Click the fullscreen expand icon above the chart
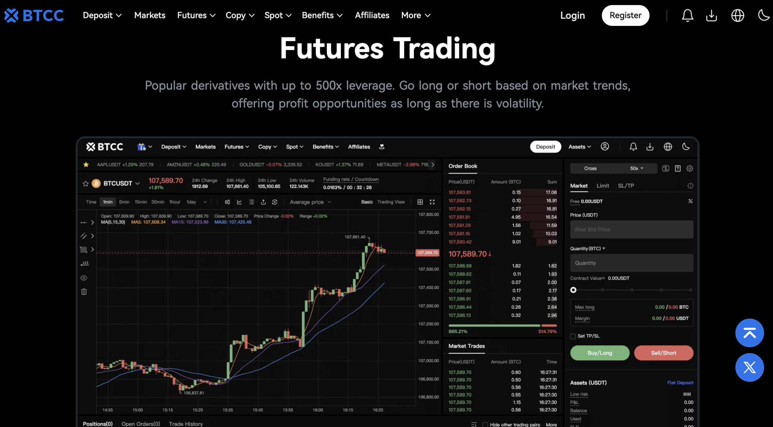Screen dimensions: 773x427 pyautogui.click(x=432, y=202)
